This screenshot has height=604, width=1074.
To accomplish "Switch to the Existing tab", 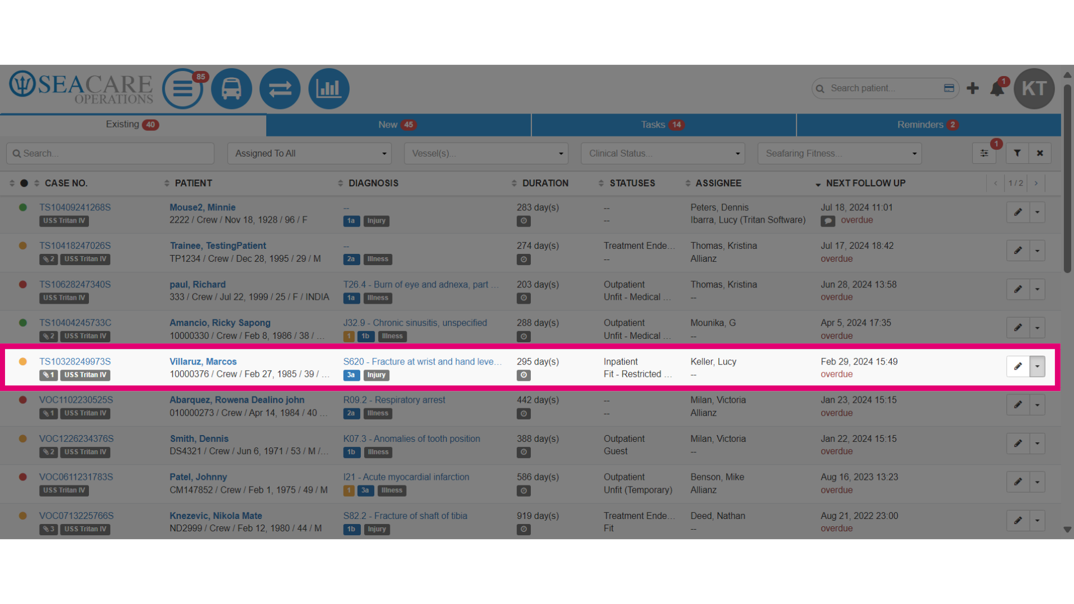I will point(133,125).
